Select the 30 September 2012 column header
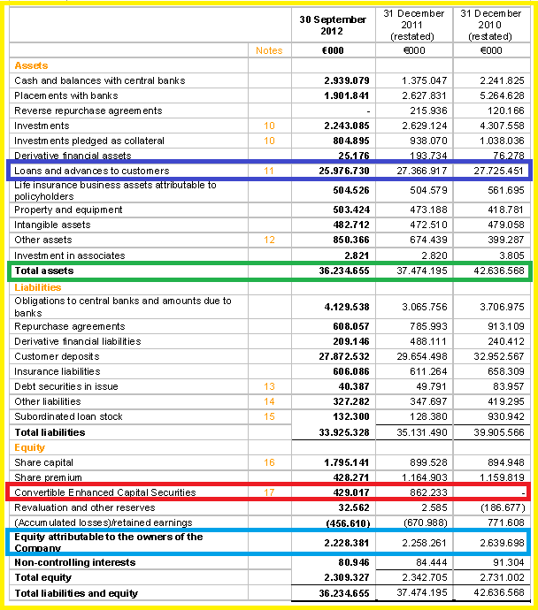The width and height of the screenshot is (538, 610). 333,26
